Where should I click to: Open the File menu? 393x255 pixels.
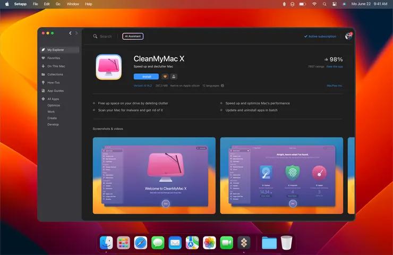36,4
